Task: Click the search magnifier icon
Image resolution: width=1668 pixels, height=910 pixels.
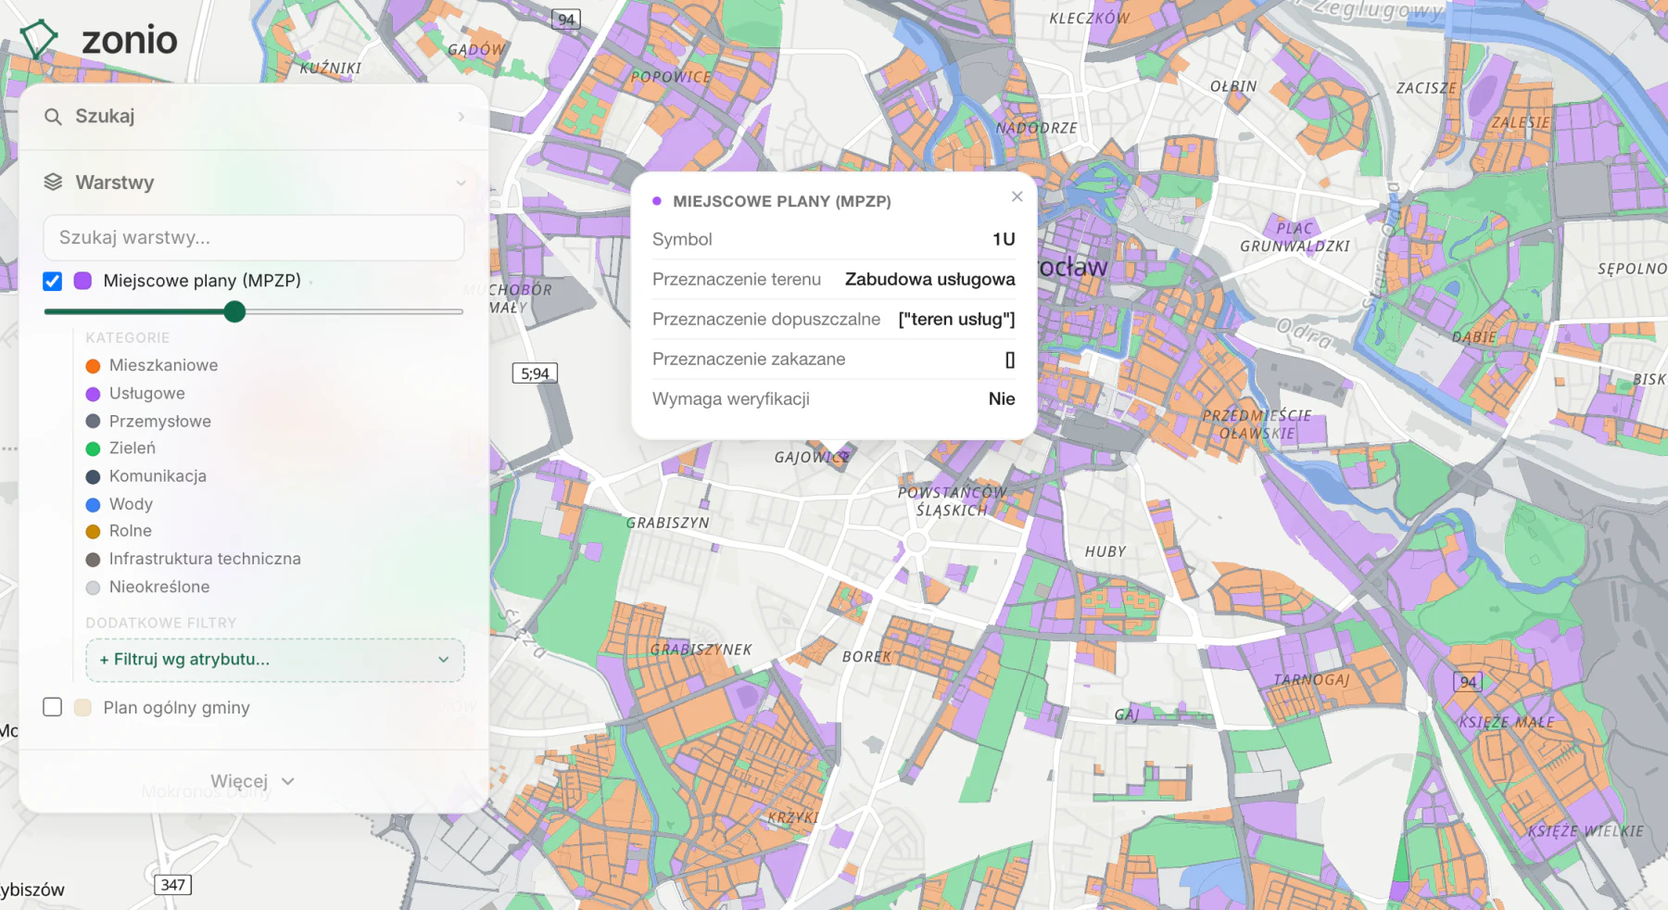Action: (53, 117)
